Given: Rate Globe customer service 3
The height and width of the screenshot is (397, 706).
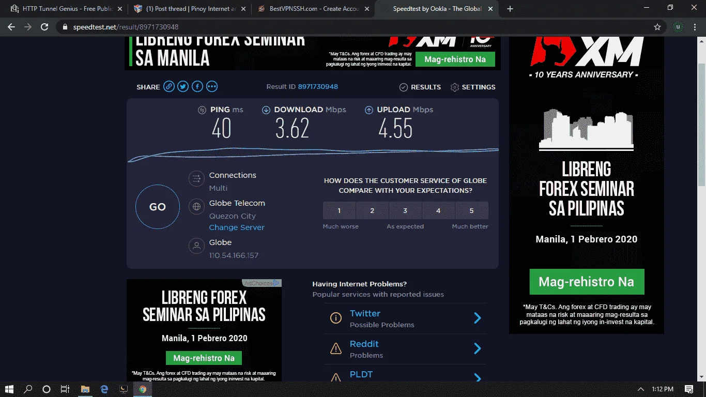Looking at the screenshot, I should [x=405, y=210].
